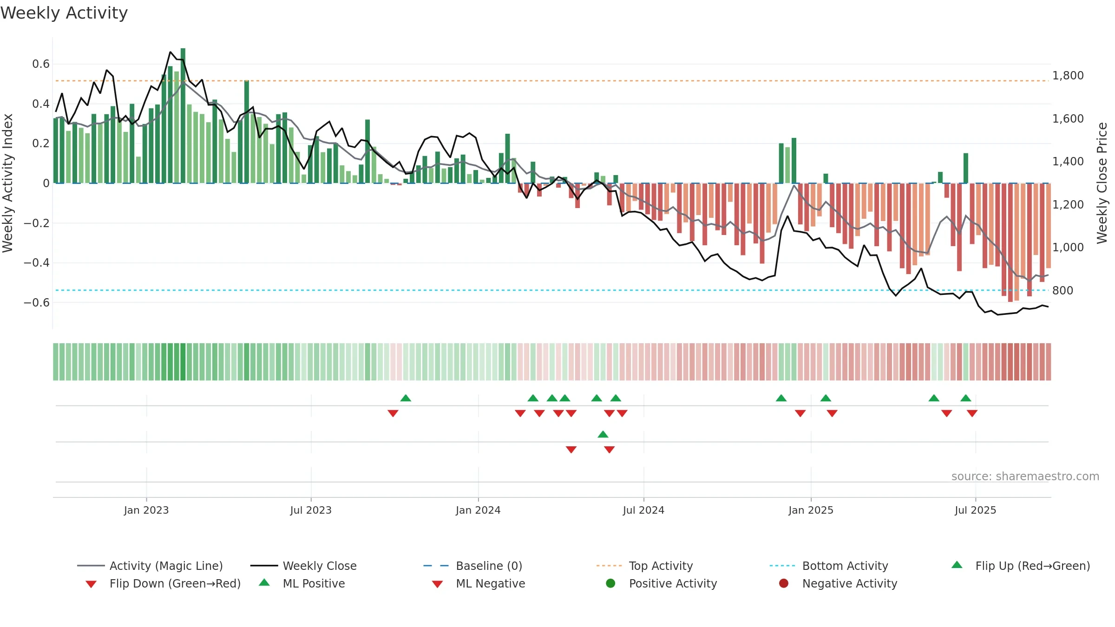This screenshot has width=1115, height=627.
Task: Click the green ML Positive legend triangle
Action: click(x=264, y=582)
